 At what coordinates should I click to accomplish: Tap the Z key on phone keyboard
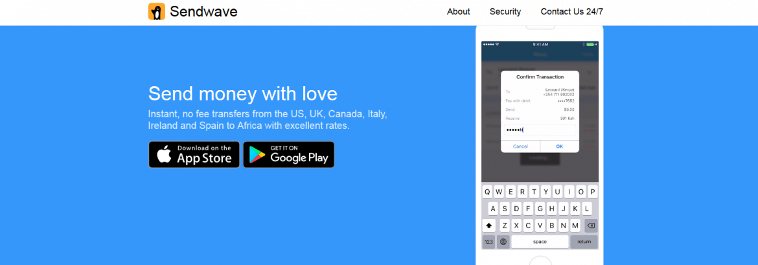coord(505,225)
